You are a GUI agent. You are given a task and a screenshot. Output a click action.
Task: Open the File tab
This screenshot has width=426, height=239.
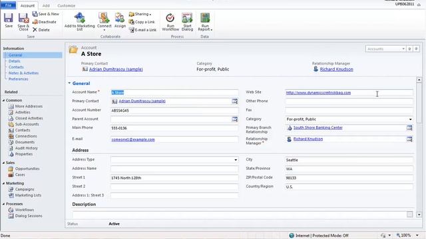(x=9, y=5)
